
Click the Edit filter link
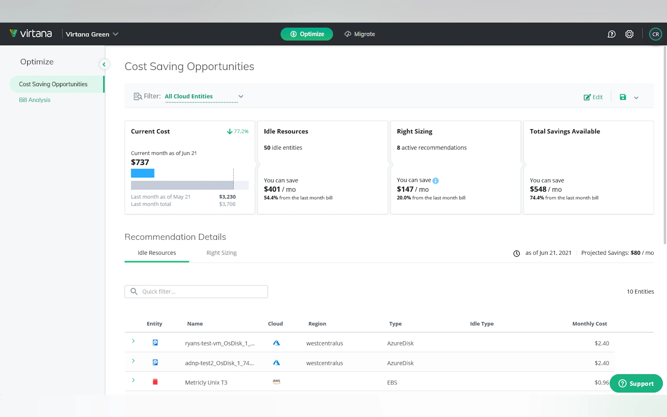pos(593,97)
